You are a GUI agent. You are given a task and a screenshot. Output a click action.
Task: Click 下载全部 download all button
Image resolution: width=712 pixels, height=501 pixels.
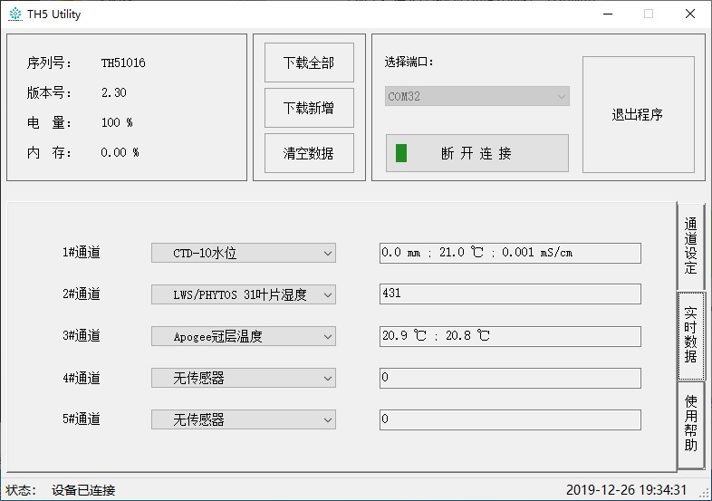click(308, 63)
